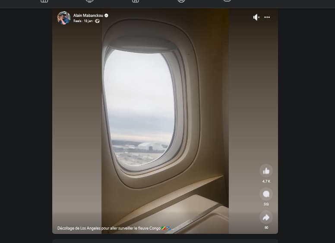This screenshot has width=335, height=243.
Task: Visit the Alain Mabanckou profile name link
Action: [88, 16]
